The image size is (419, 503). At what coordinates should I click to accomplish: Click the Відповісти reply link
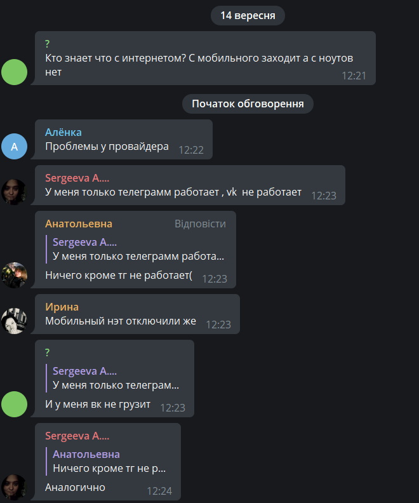(x=200, y=224)
